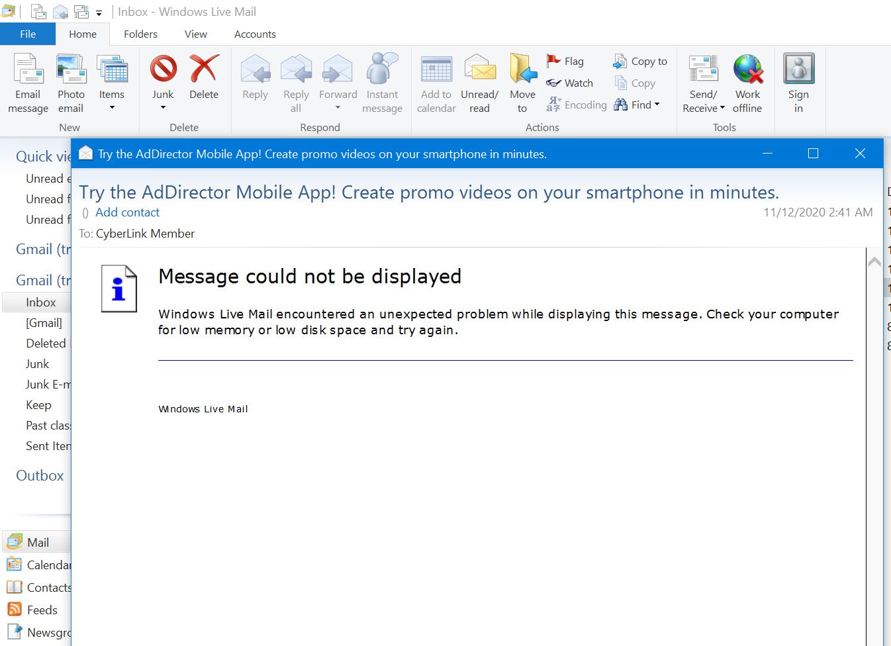Open Contacts view
Image resolution: width=891 pixels, height=646 pixels.
38,588
